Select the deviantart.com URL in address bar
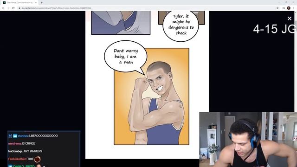This screenshot has height=167, width=297. pos(56,8)
